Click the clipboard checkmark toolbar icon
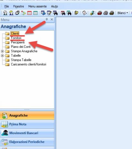The height and width of the screenshot is (149, 132). (84, 13)
